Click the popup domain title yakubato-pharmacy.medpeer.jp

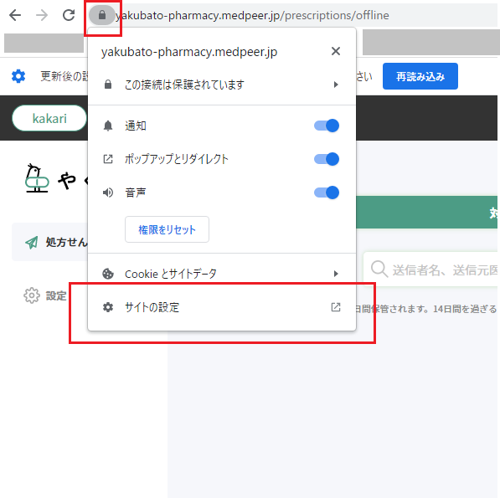click(189, 52)
